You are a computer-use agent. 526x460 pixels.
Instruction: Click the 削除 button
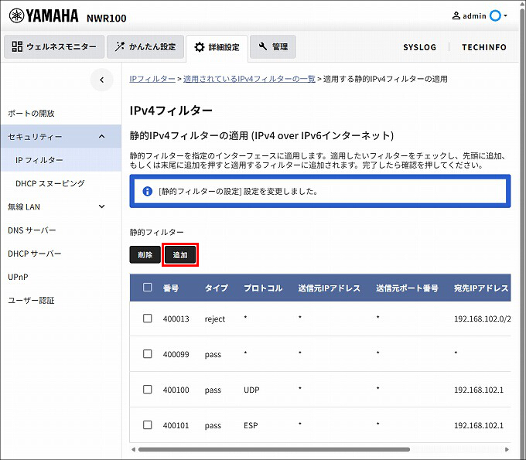coord(145,255)
